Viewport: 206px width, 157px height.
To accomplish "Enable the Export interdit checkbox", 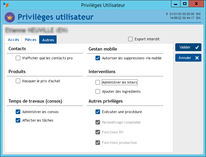I will point(131,39).
